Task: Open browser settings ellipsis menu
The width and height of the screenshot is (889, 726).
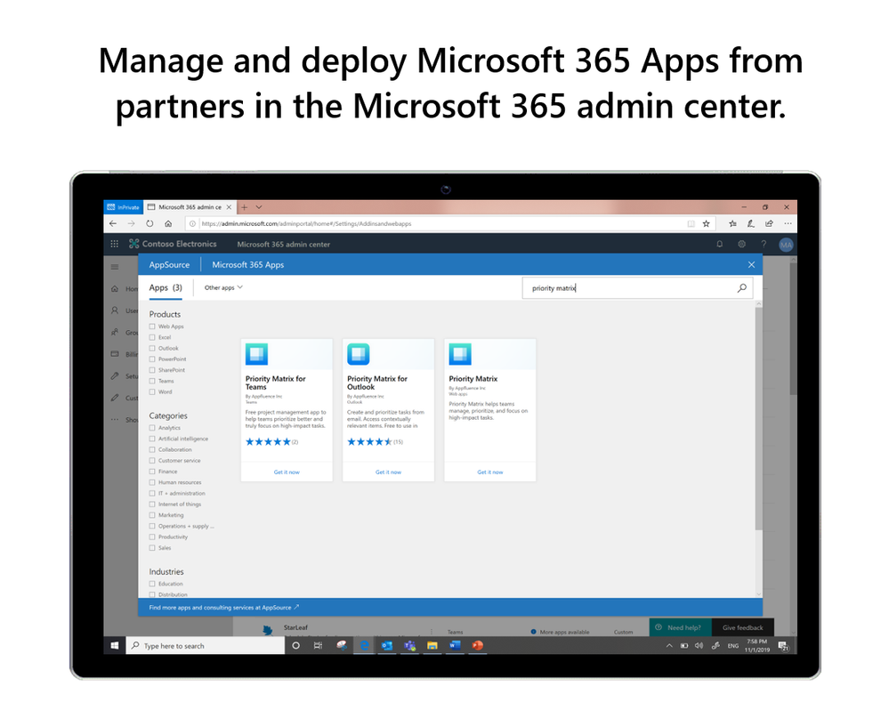Action: tap(788, 224)
